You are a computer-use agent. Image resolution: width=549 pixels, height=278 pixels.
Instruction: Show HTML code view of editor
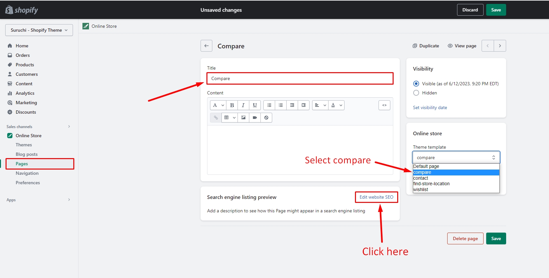click(x=384, y=105)
